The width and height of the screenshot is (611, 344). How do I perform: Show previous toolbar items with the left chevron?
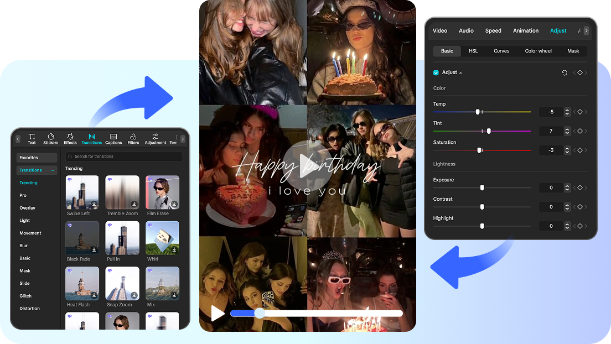(x=18, y=139)
